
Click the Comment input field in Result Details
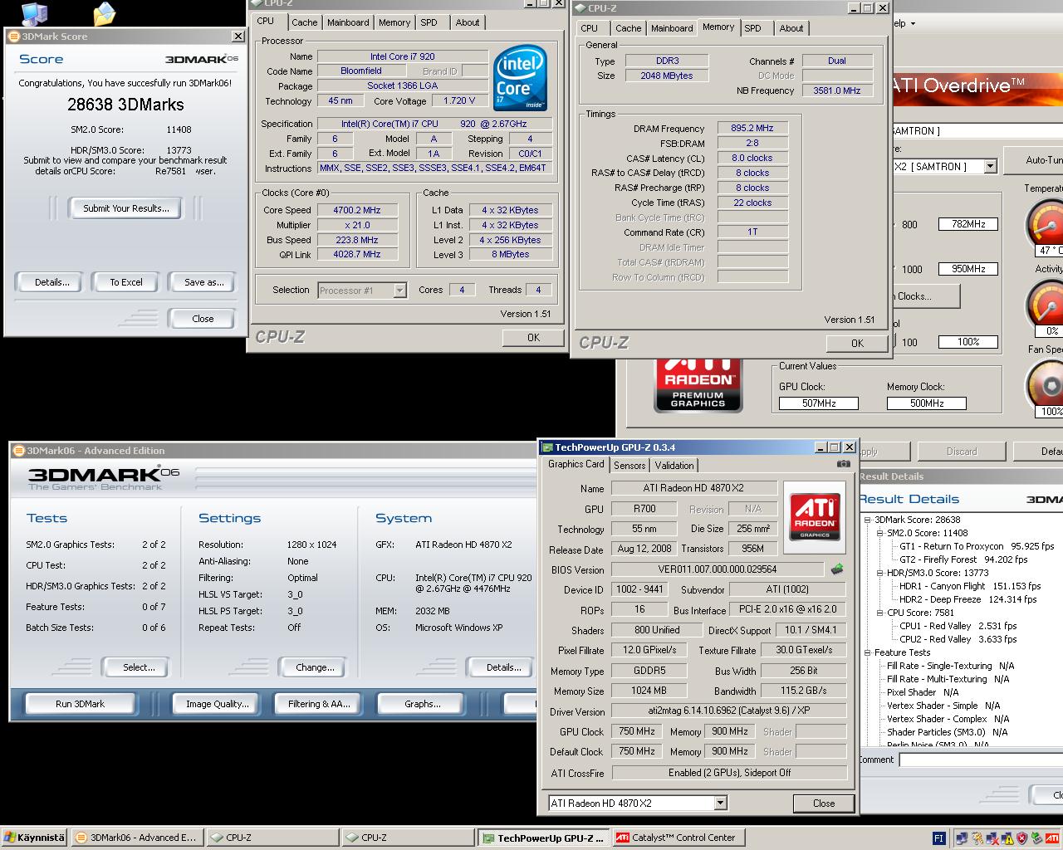(981, 760)
